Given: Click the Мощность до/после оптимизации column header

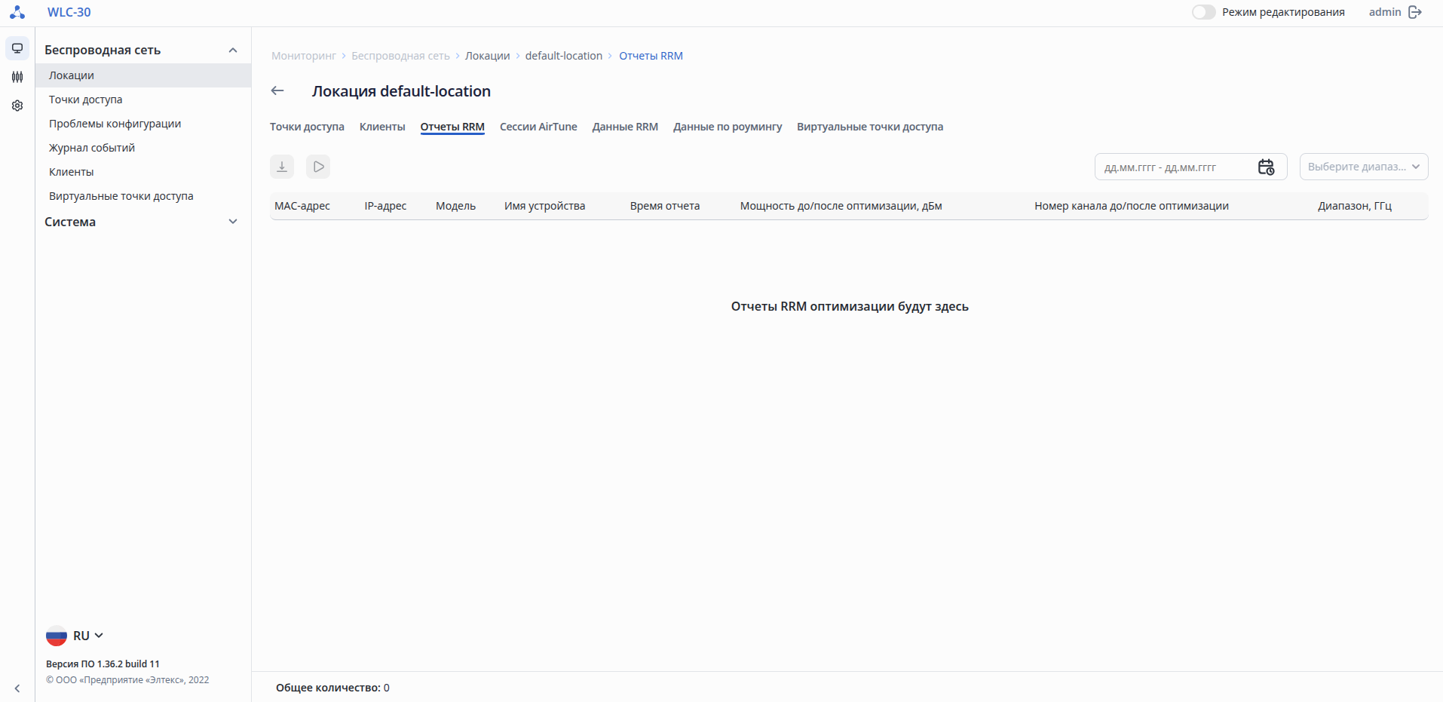Looking at the screenshot, I should [x=841, y=206].
